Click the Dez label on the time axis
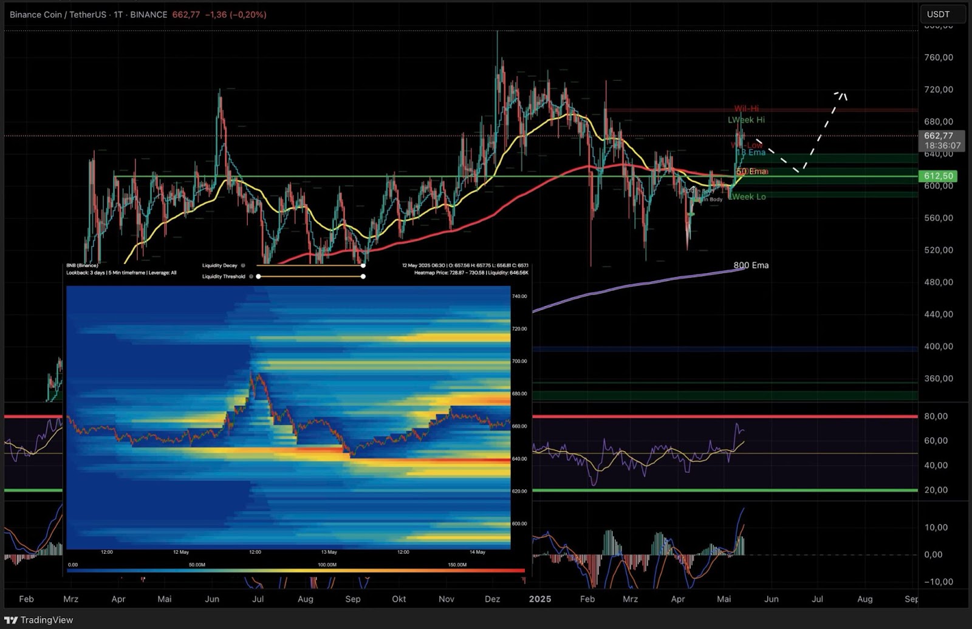The height and width of the screenshot is (629, 972). (493, 599)
